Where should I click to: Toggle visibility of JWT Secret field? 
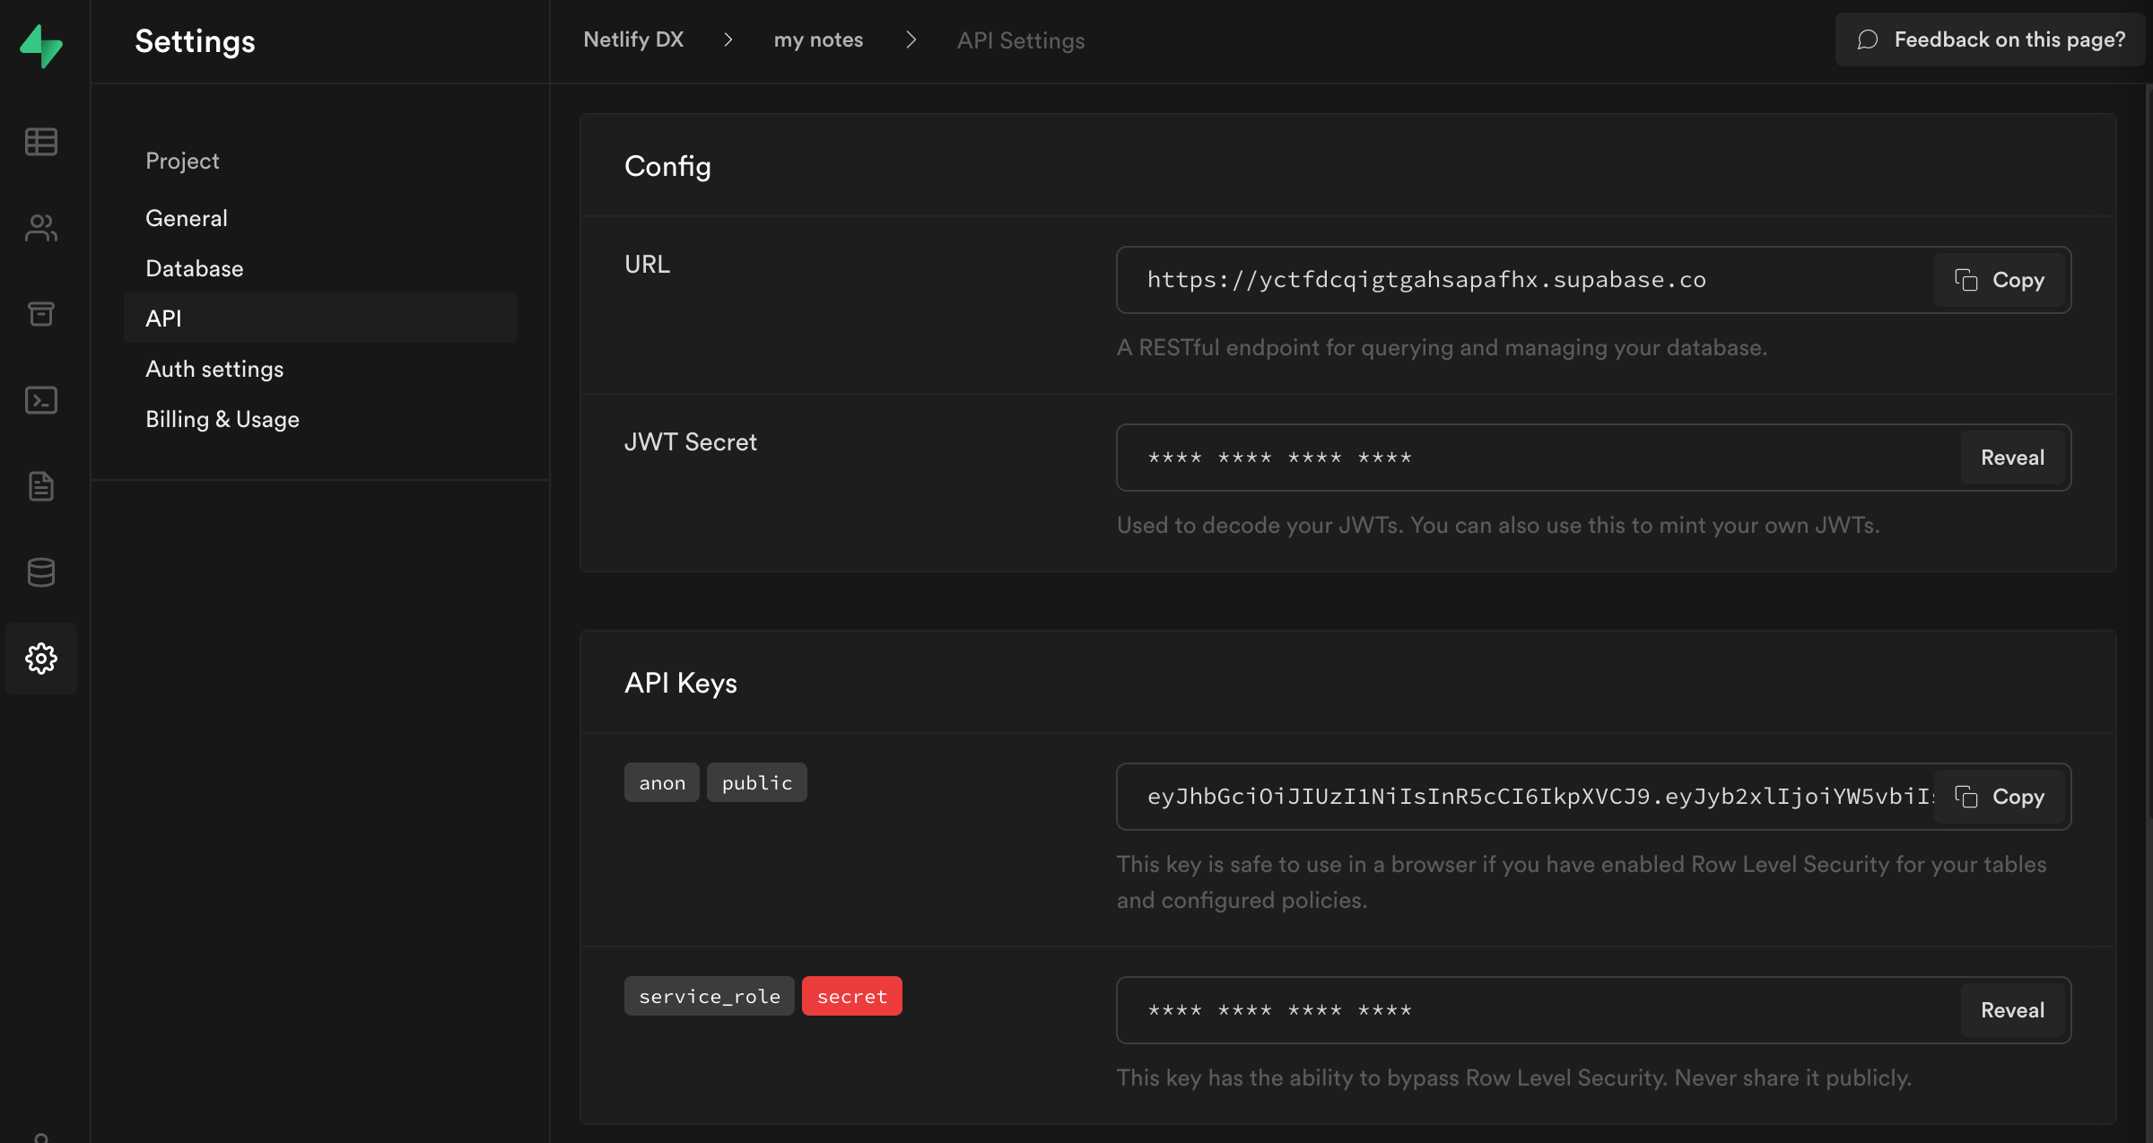click(x=2012, y=457)
